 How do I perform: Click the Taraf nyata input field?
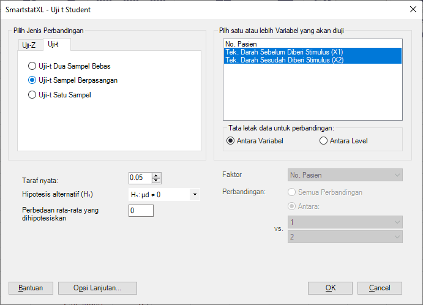click(x=140, y=178)
